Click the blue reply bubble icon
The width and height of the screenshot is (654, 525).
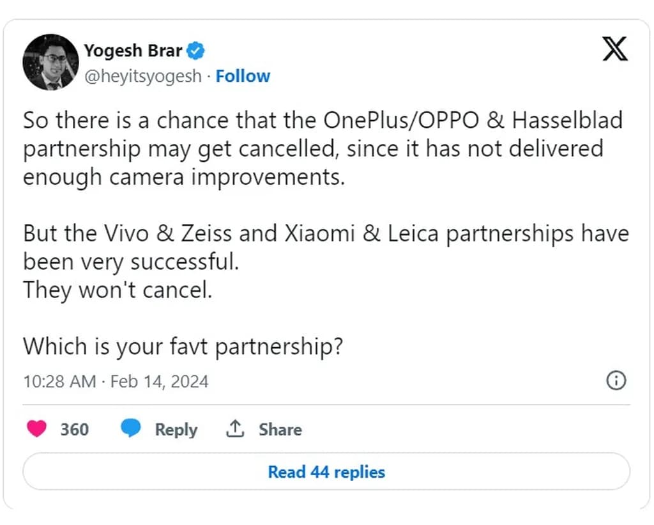pos(131,429)
